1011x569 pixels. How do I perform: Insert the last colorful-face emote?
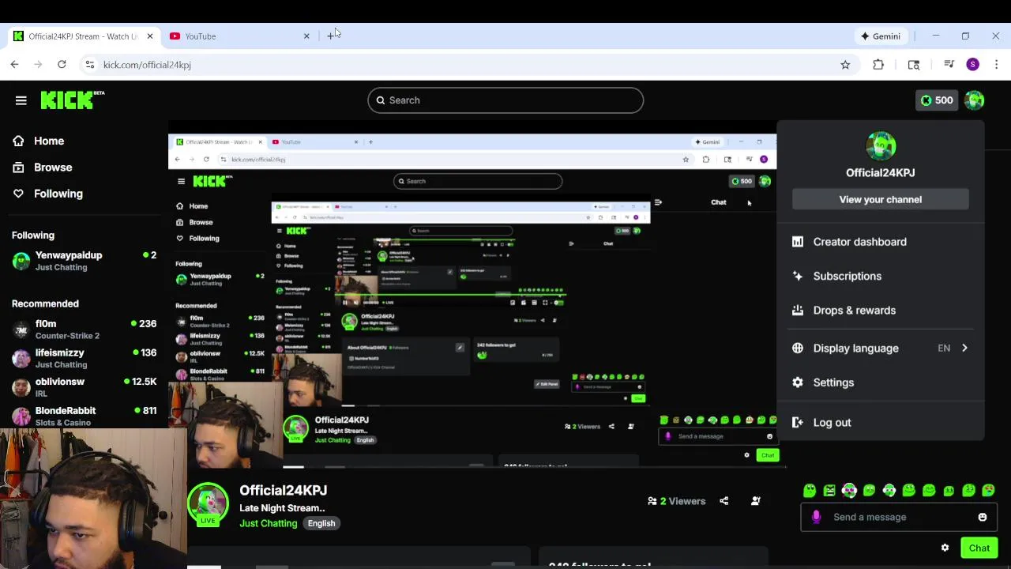[988, 491]
